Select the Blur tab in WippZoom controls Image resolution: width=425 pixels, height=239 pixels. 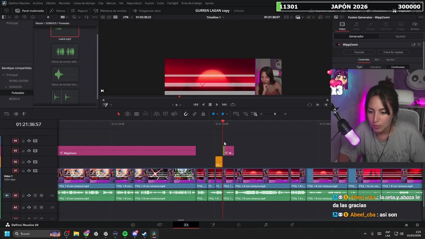[x=377, y=60]
